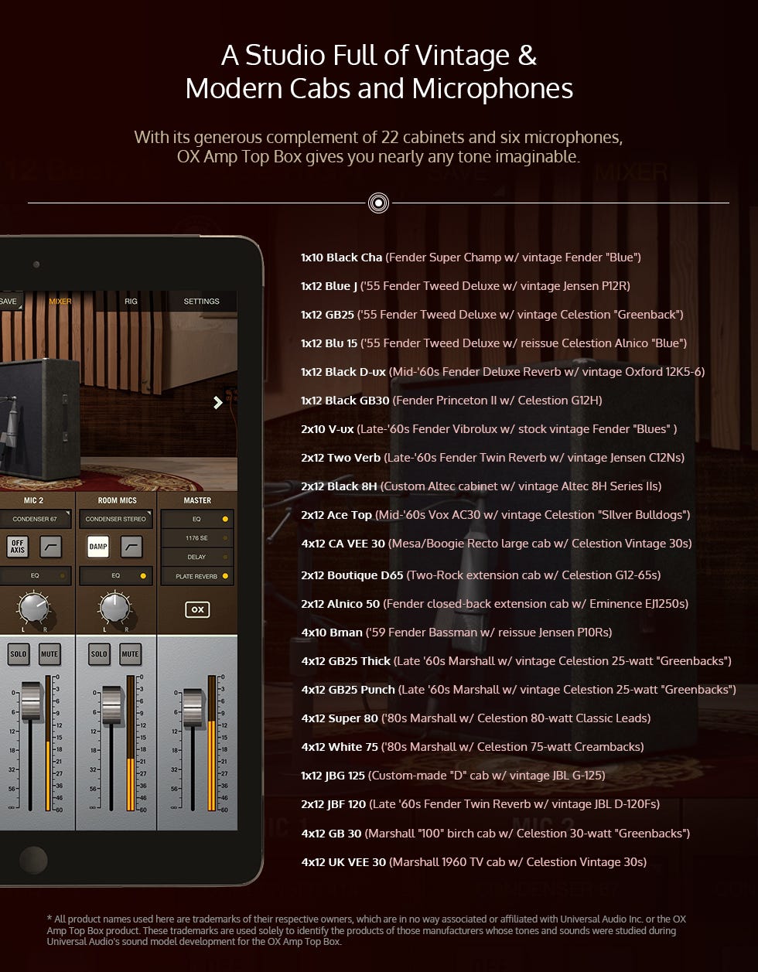Click "2x12 Ace Top" cabinet entry

[x=496, y=515]
